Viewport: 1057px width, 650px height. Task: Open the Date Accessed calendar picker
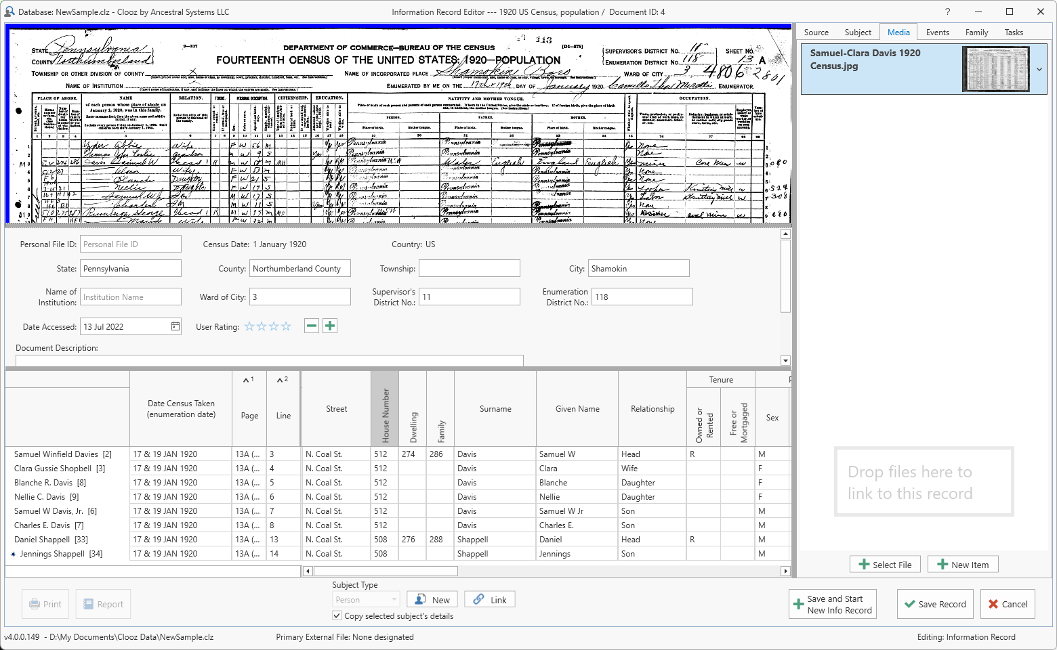click(175, 326)
